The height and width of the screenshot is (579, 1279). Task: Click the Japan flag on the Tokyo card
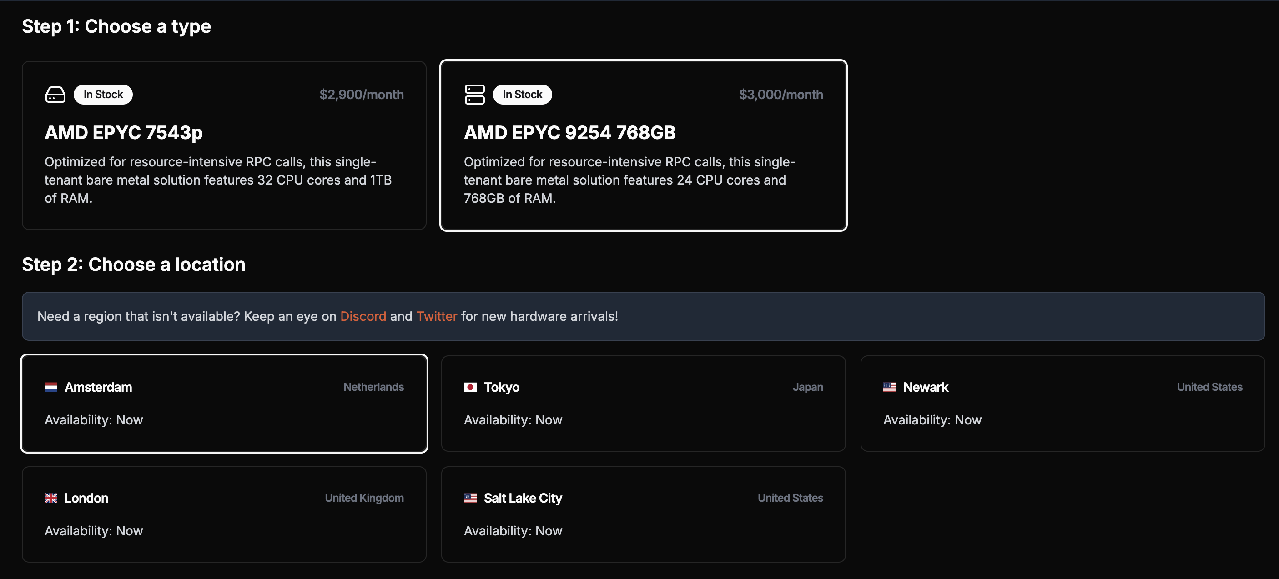pyautogui.click(x=470, y=388)
